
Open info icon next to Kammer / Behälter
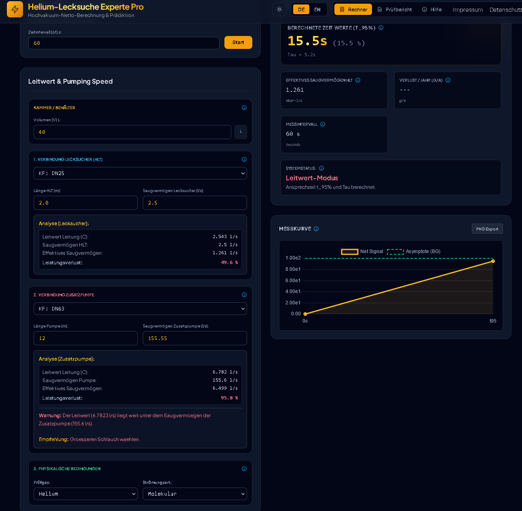click(x=244, y=108)
